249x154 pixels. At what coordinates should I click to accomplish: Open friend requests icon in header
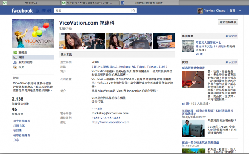(x=37, y=11)
